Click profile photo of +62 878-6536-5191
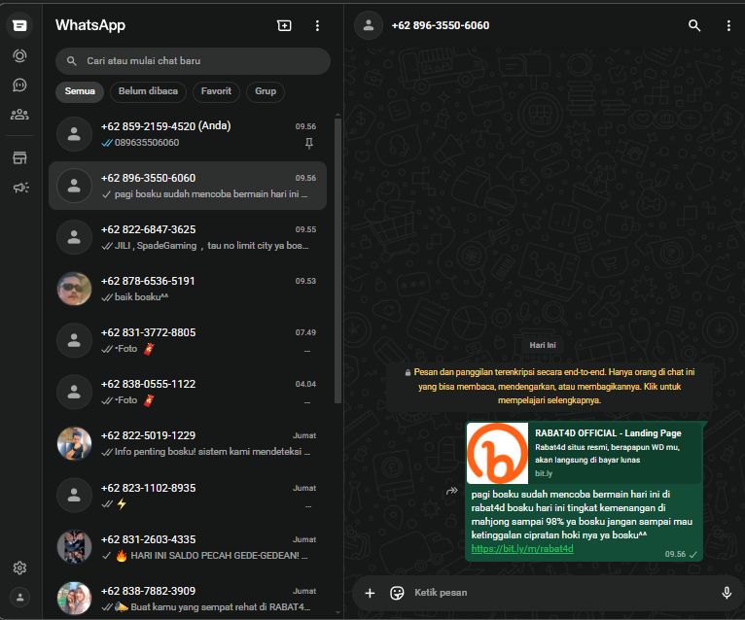 click(74, 289)
